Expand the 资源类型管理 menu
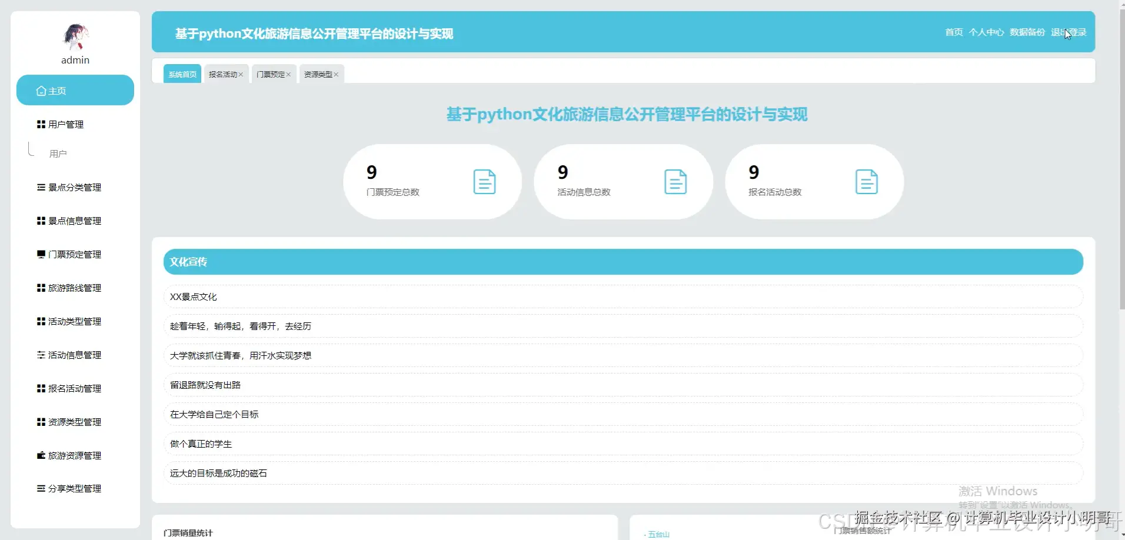Screen dimensions: 1125x540 pyautogui.click(x=75, y=422)
